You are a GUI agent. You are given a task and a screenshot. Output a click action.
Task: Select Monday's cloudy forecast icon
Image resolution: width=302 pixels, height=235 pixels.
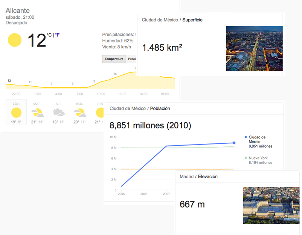tap(58, 112)
